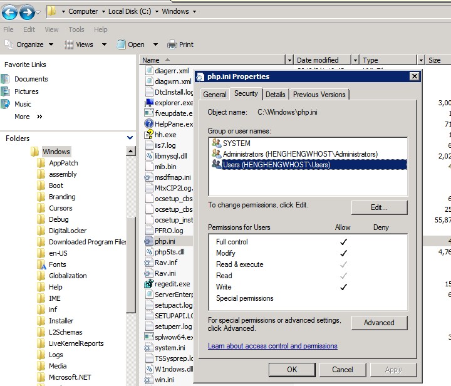Click the Views toolbar icon
Screen dimensions: 451x386
69,44
